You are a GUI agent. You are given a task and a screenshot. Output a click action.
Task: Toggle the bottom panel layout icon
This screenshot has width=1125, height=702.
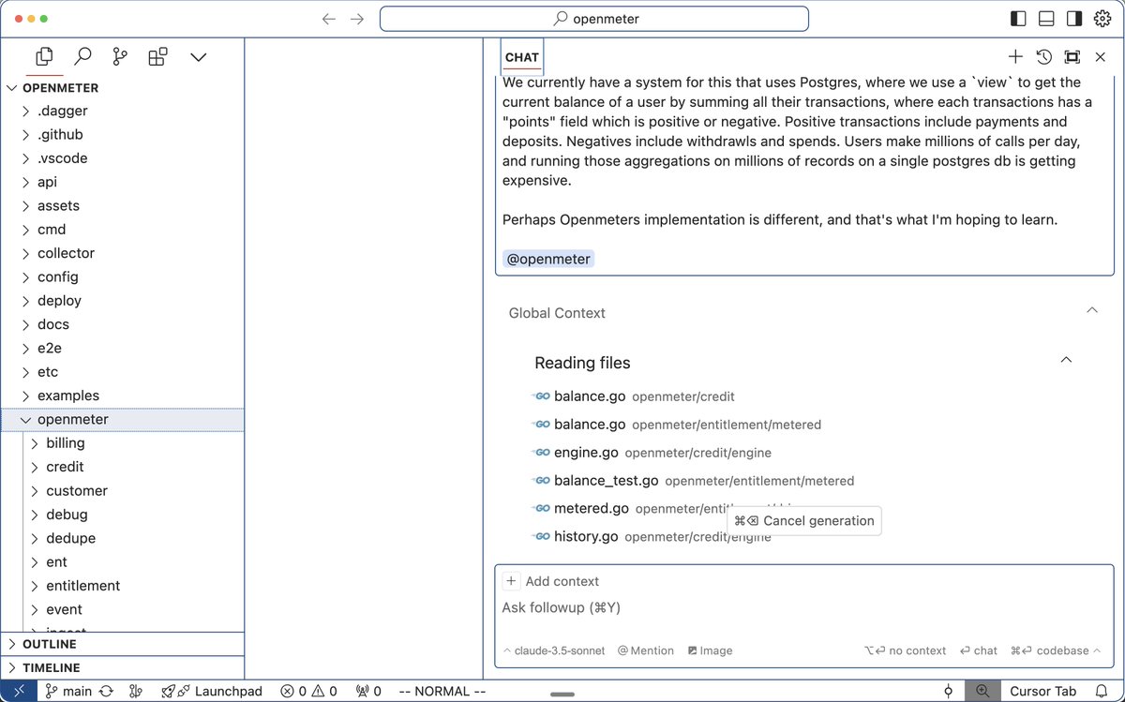coord(1047,19)
